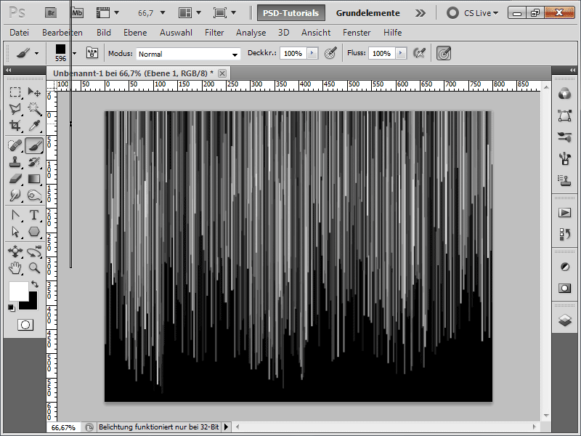The height and width of the screenshot is (436, 581).
Task: Toggle the Brush panel button
Action: [92, 53]
